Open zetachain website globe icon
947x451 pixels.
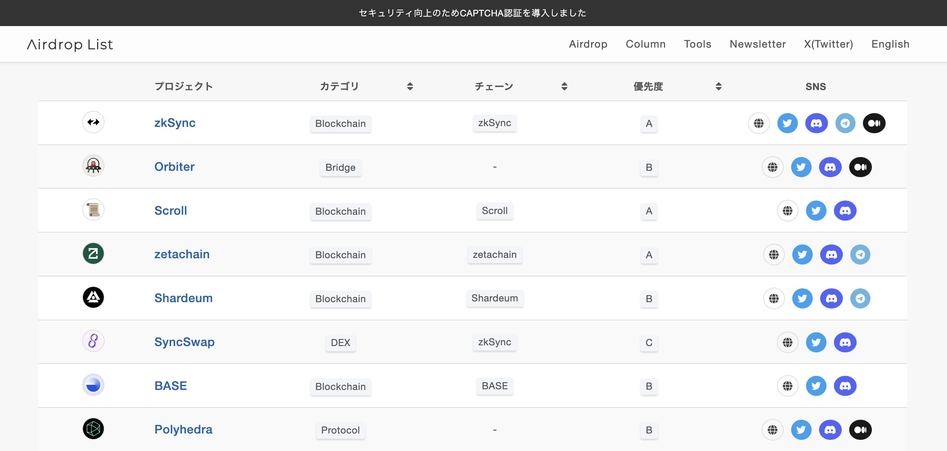(774, 255)
